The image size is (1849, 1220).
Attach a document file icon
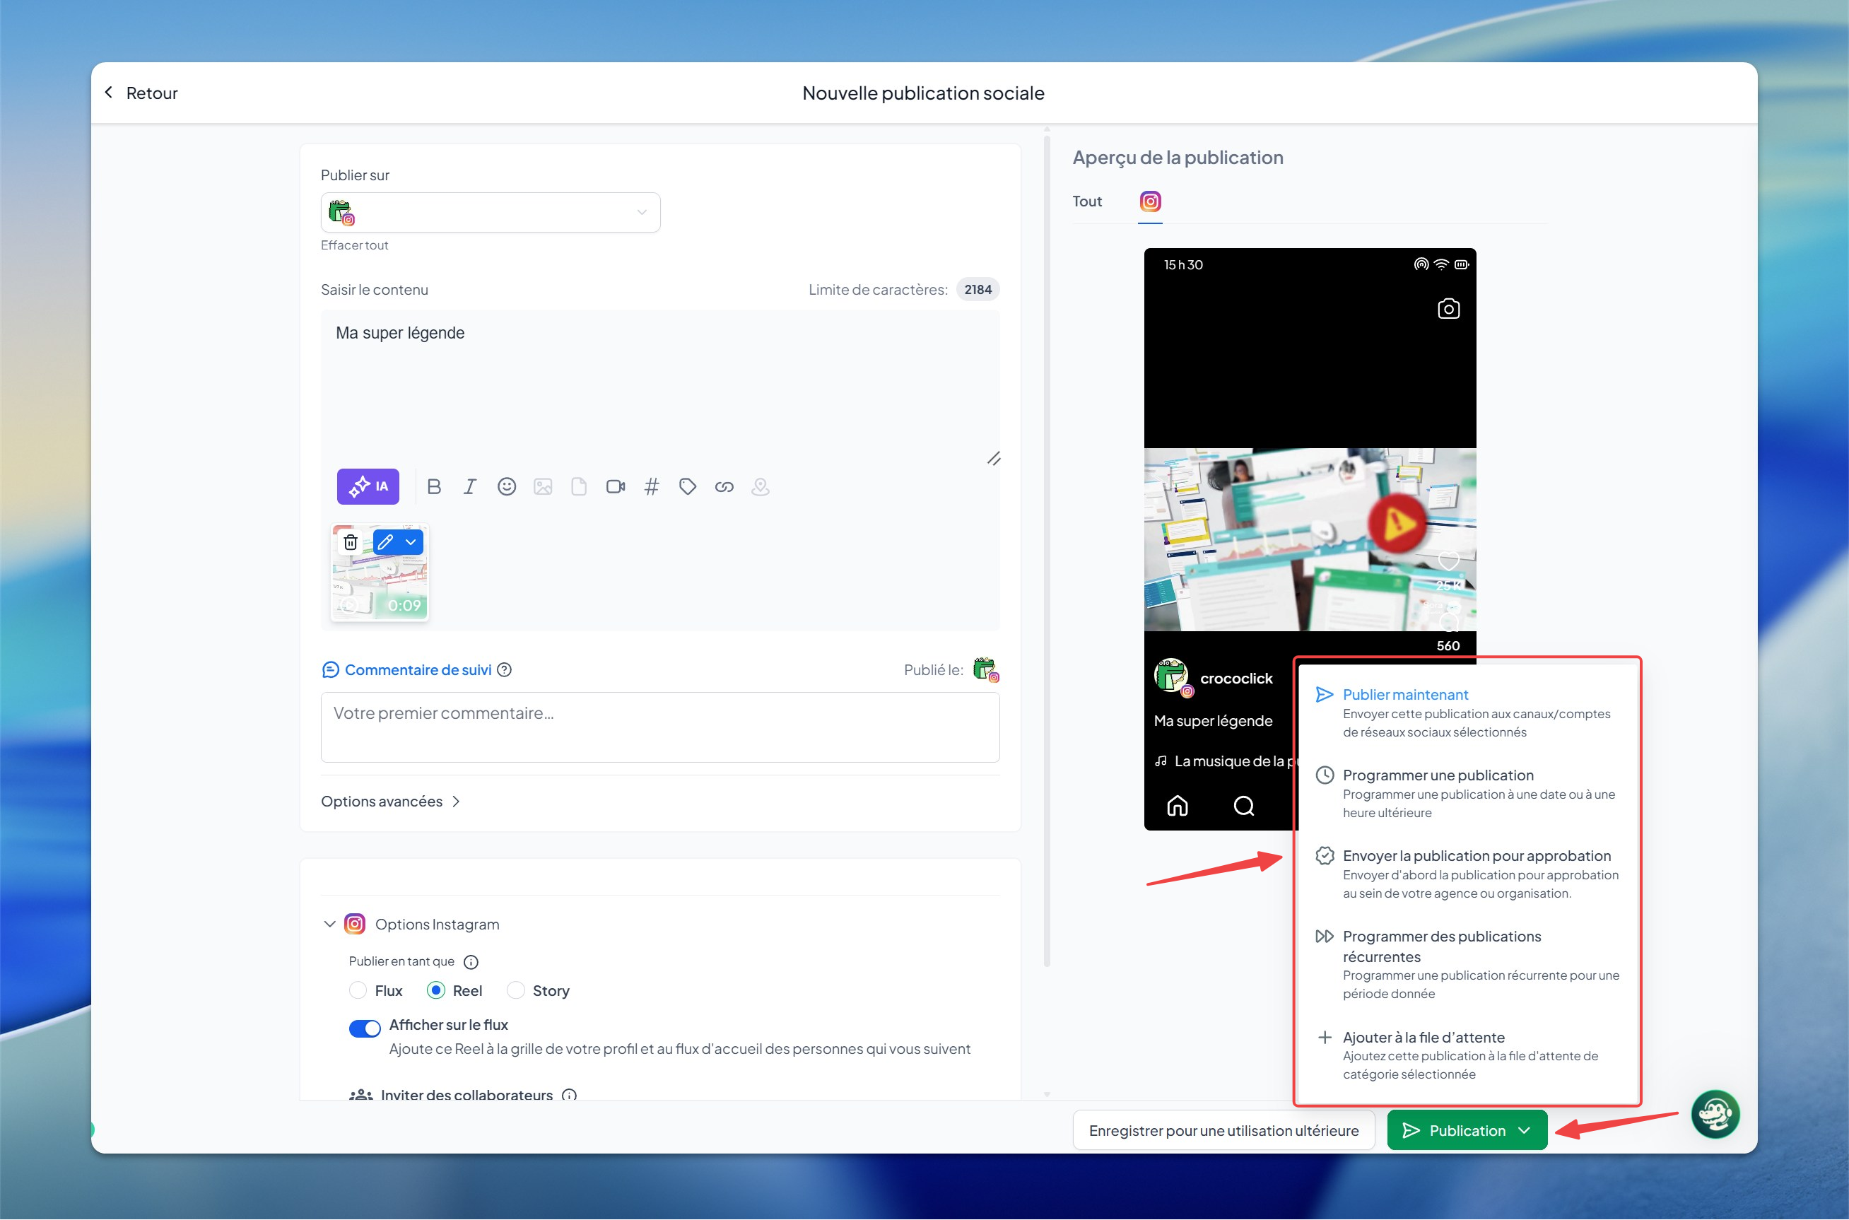tap(579, 486)
